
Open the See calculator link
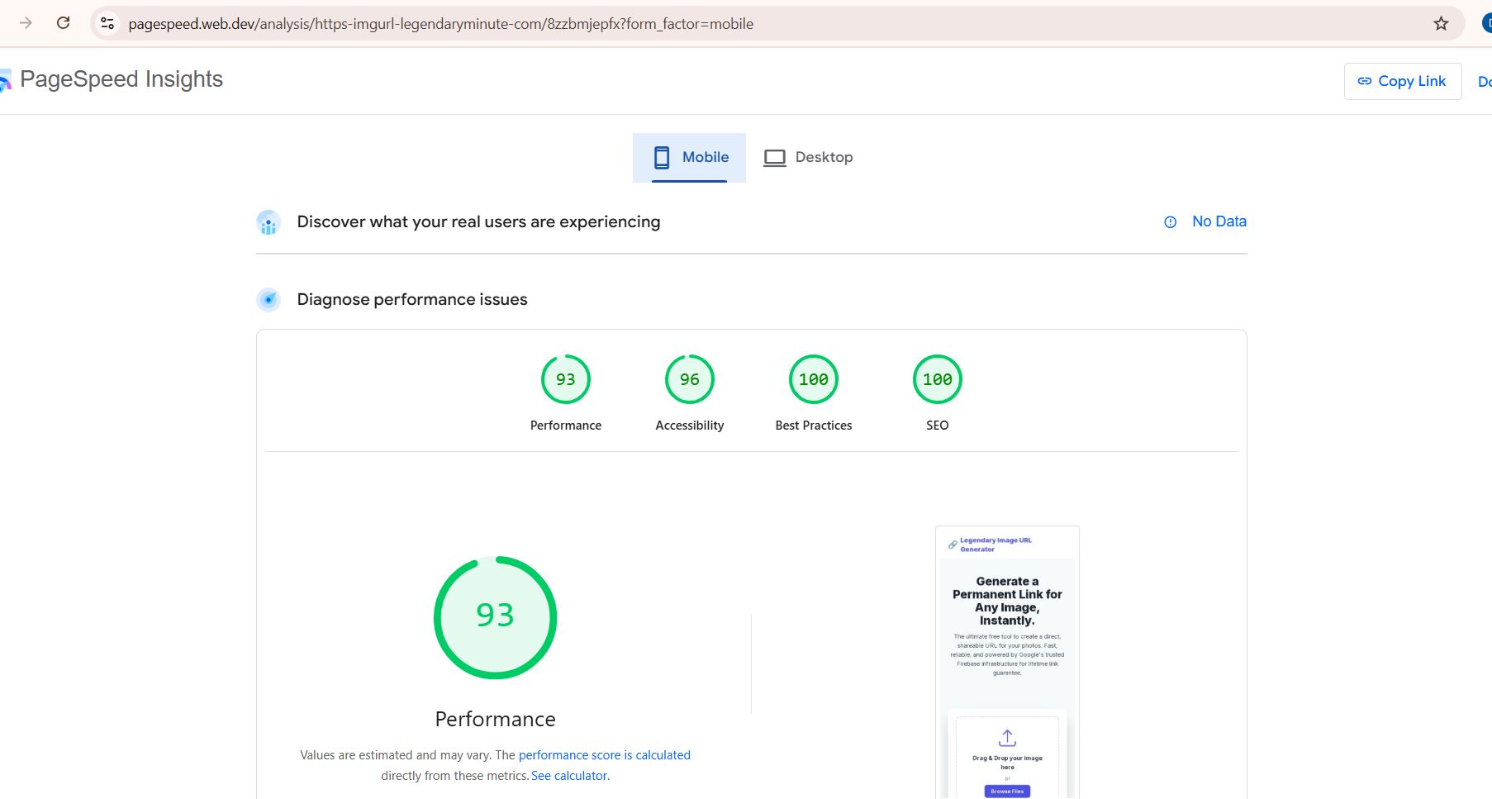(x=569, y=776)
